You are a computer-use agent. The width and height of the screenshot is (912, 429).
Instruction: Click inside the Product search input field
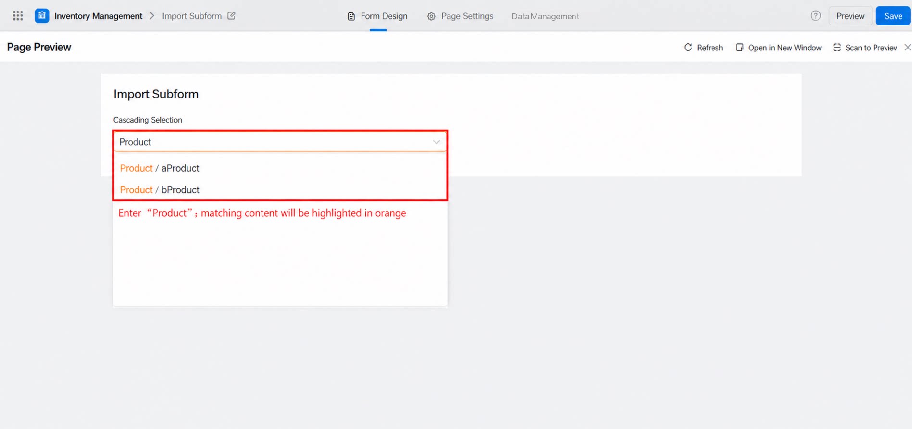click(274, 142)
